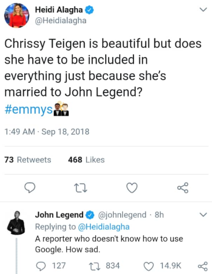Retweet John Legend's reply
Image resolution: width=212 pixels, height=274 pixels.
104,266
